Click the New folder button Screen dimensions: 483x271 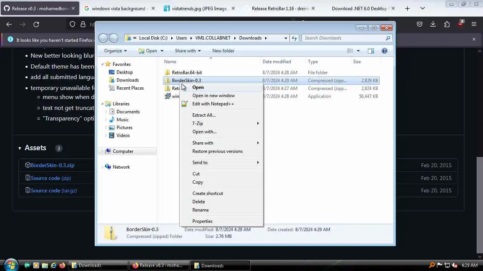click(x=223, y=51)
